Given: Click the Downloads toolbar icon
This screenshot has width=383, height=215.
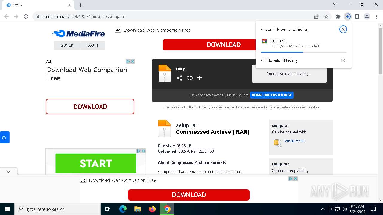Looking at the screenshot, I should pyautogui.click(x=348, y=16).
